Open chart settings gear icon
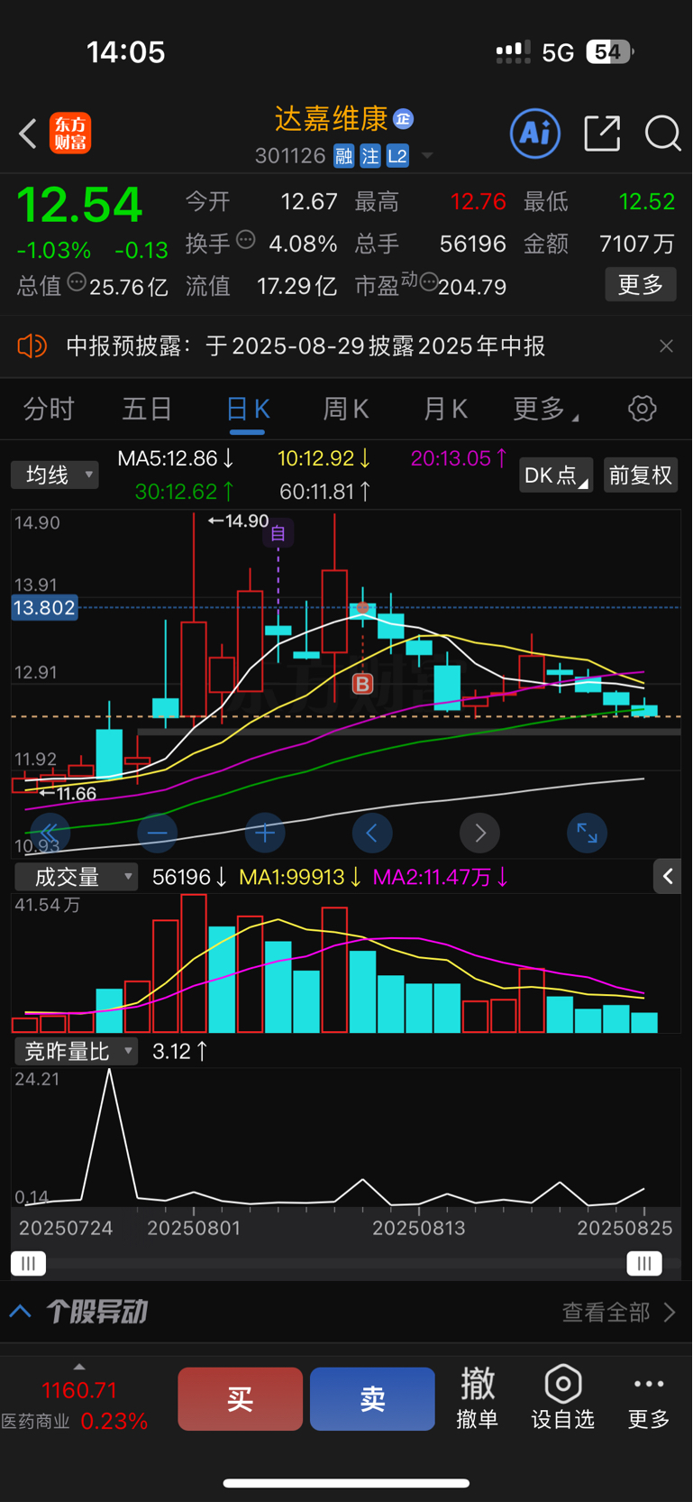The width and height of the screenshot is (693, 1502). (x=643, y=409)
